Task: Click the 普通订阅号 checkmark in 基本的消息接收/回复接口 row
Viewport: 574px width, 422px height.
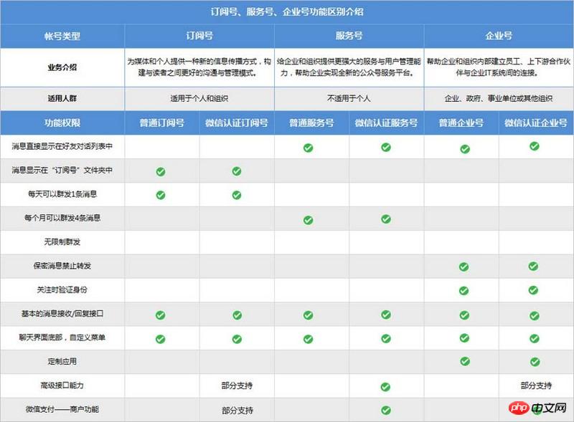Action: tap(160, 315)
